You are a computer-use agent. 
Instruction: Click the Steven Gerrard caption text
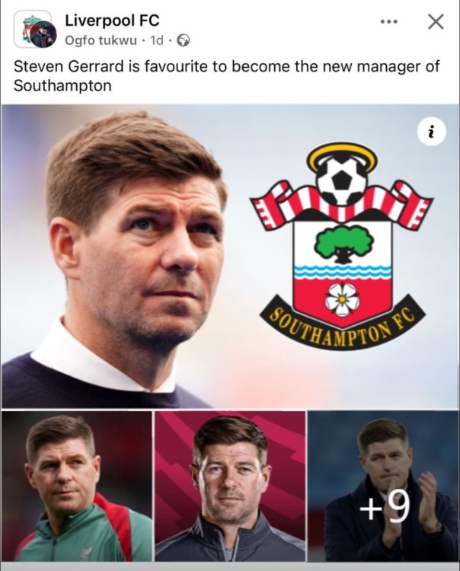226,76
